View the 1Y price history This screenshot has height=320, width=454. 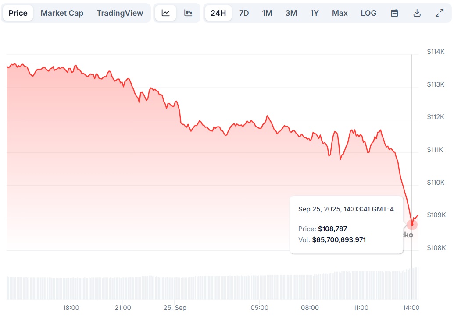(x=315, y=13)
